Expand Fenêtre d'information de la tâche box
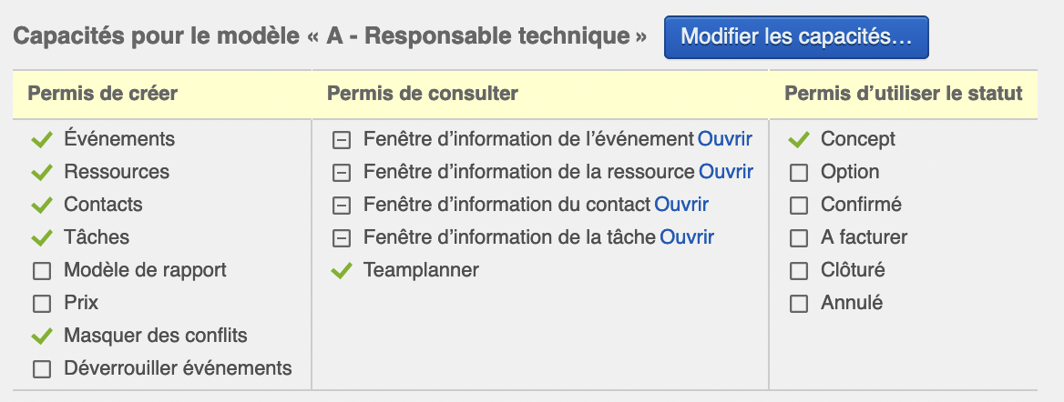Image resolution: width=1064 pixels, height=402 pixels. click(342, 238)
